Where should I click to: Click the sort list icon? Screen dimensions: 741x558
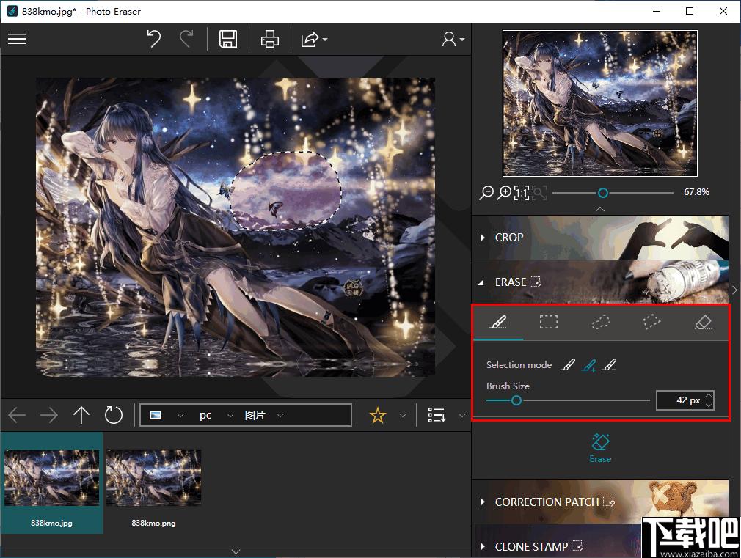pyautogui.click(x=437, y=415)
